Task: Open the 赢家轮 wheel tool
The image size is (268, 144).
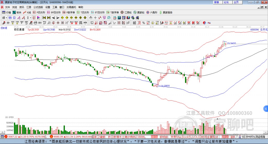Action: 139,13
